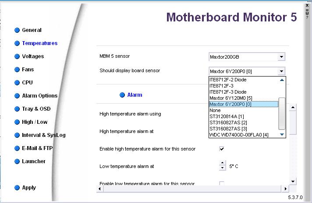Open the High / Low page
The width and height of the screenshot is (312, 203).
tap(35, 122)
